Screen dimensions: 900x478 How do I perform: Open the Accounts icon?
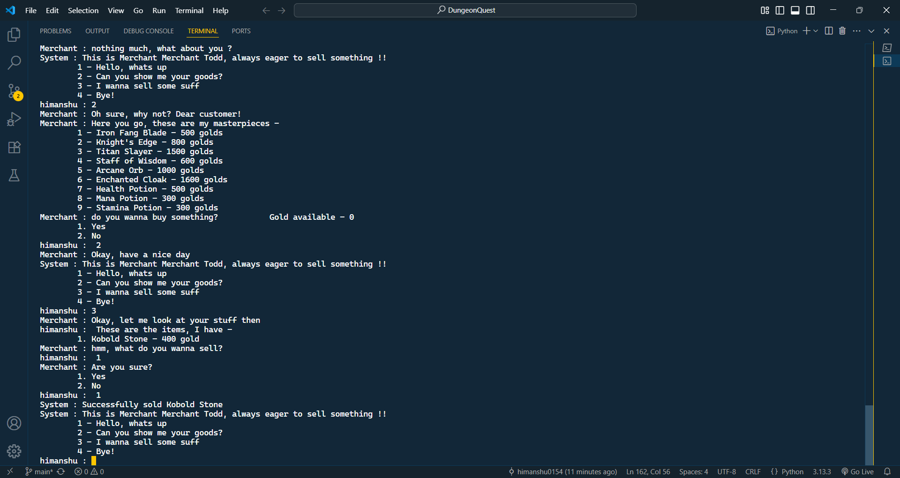click(14, 423)
